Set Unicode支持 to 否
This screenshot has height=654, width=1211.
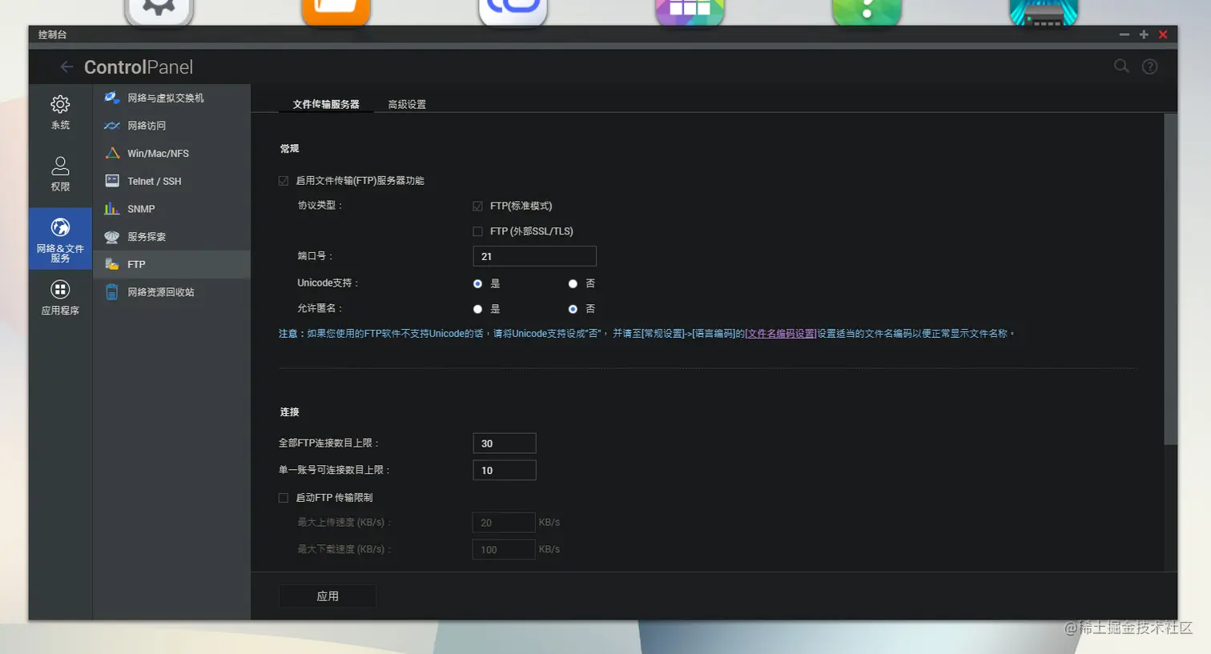pos(573,283)
